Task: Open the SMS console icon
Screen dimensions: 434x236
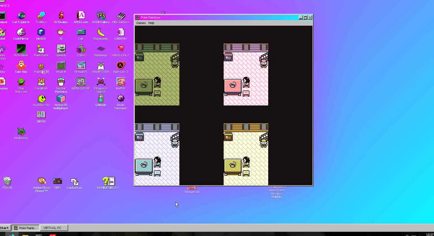Action: (x=57, y=183)
